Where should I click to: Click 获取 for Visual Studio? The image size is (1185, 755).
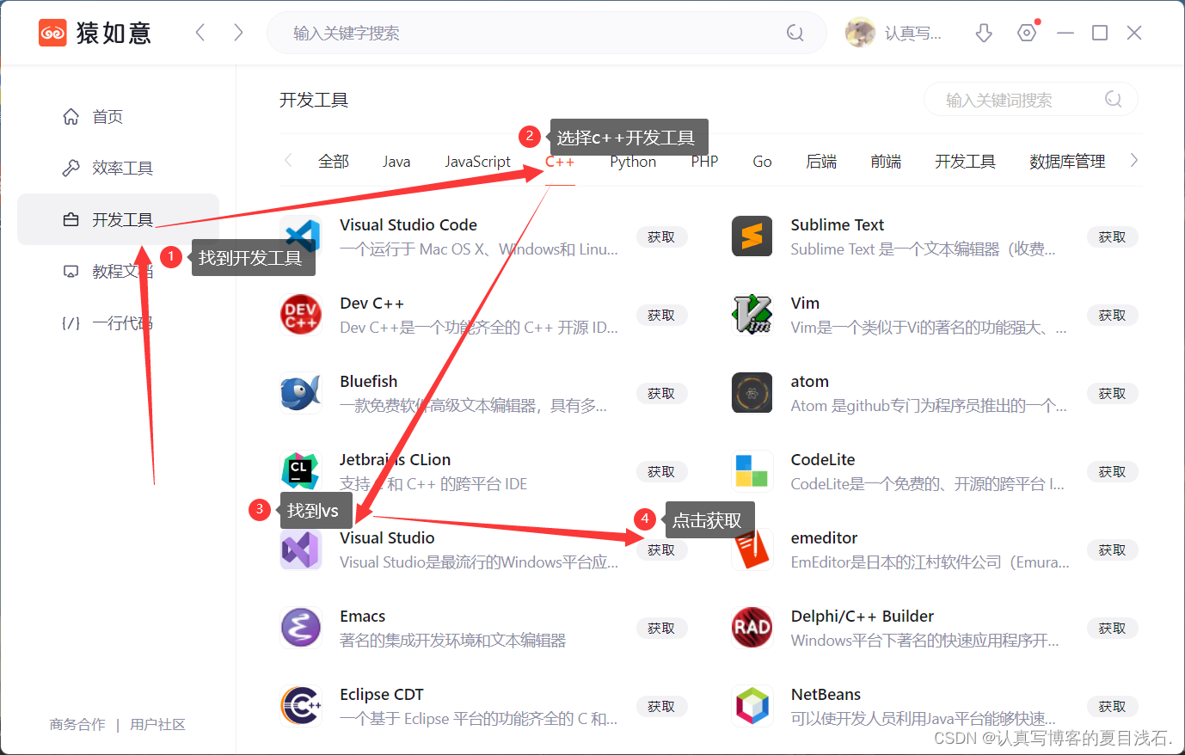661,549
